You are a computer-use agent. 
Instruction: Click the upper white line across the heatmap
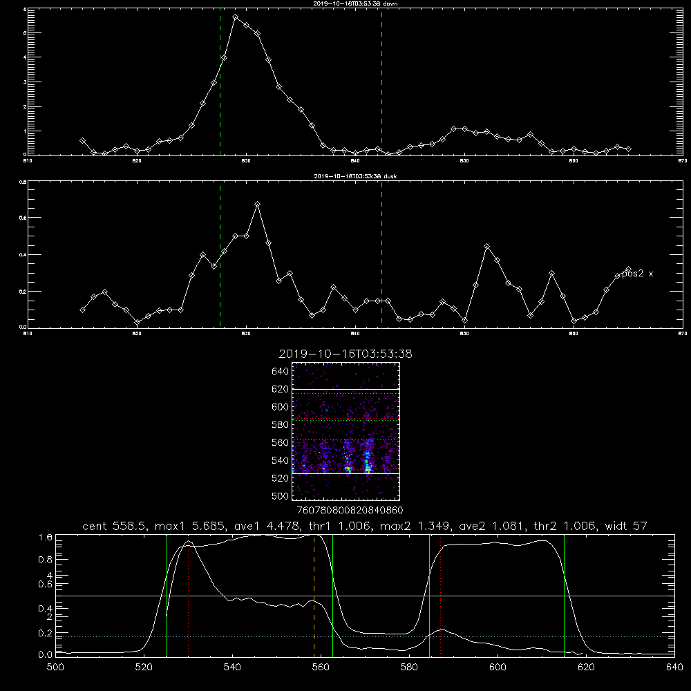[346, 389]
